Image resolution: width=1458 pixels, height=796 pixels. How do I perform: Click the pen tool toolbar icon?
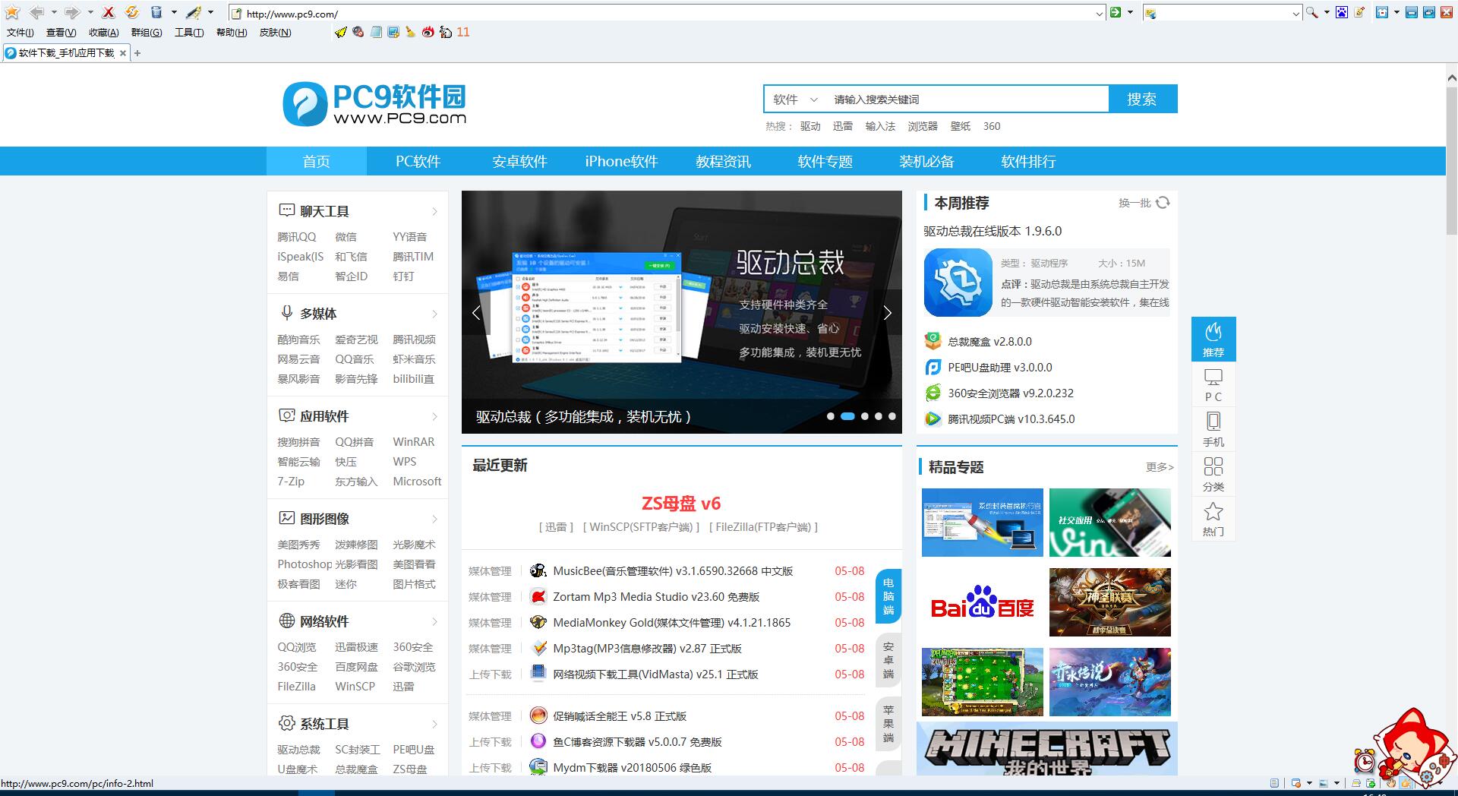tap(194, 12)
